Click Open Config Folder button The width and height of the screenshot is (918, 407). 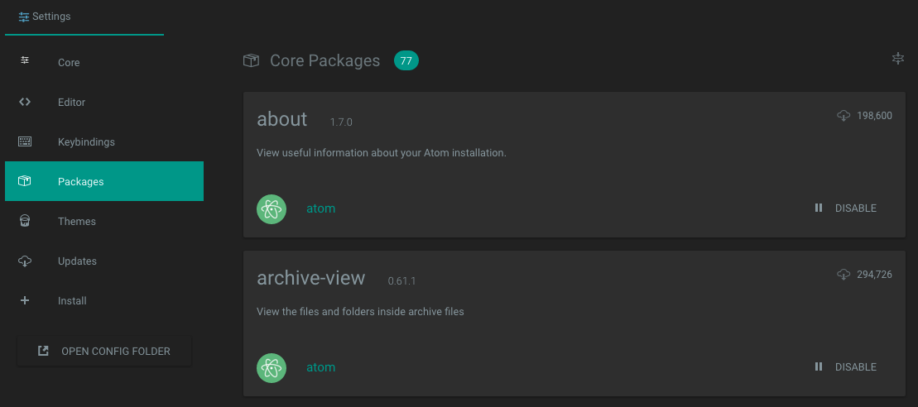(104, 351)
